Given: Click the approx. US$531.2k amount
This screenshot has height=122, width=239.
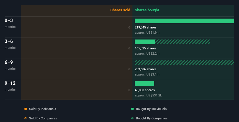Looking at the screenshot, I should pos(148,95).
